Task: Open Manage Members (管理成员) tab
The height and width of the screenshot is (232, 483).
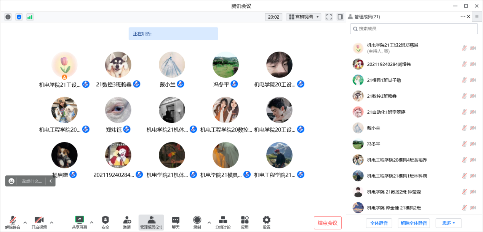Action: click(x=151, y=222)
